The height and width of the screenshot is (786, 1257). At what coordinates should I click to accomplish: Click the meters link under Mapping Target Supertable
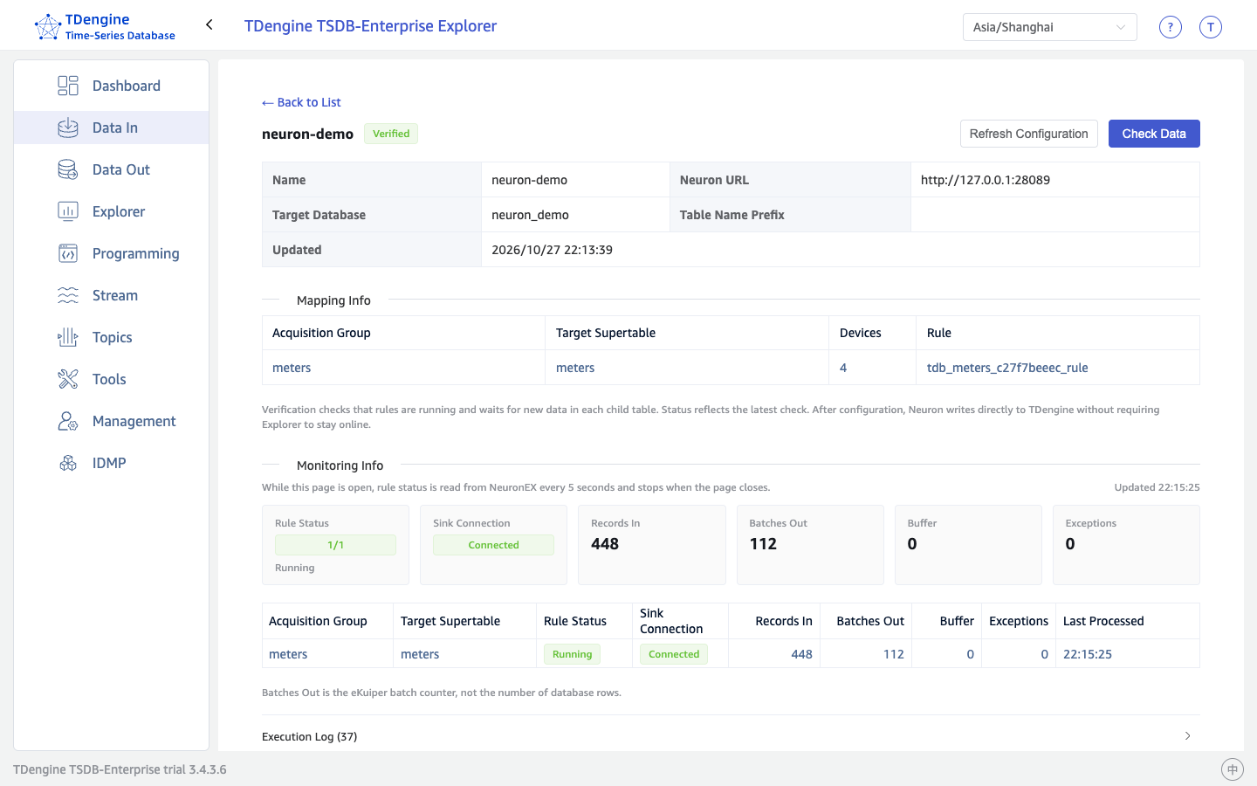(575, 368)
